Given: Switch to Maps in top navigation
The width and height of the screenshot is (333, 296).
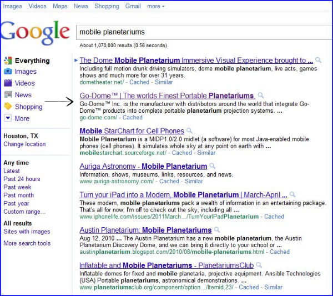Looking at the screenshot, I should [x=60, y=6].
